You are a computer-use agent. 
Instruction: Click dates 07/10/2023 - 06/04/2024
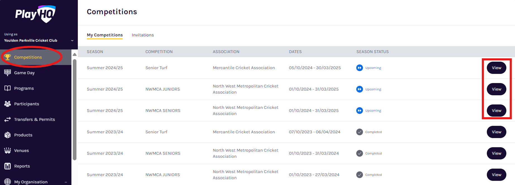coord(315,132)
